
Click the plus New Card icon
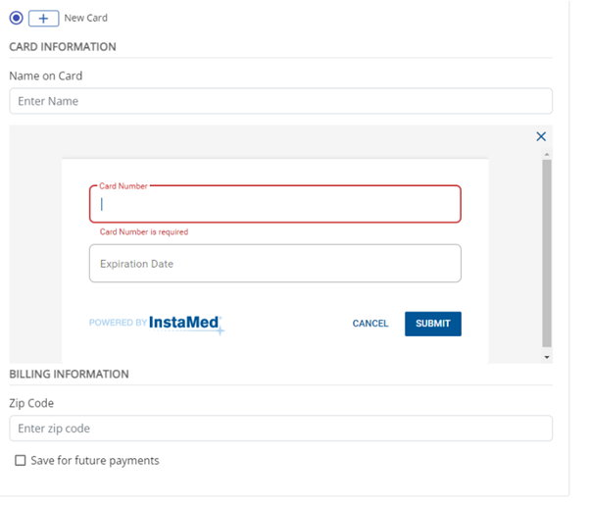point(44,19)
